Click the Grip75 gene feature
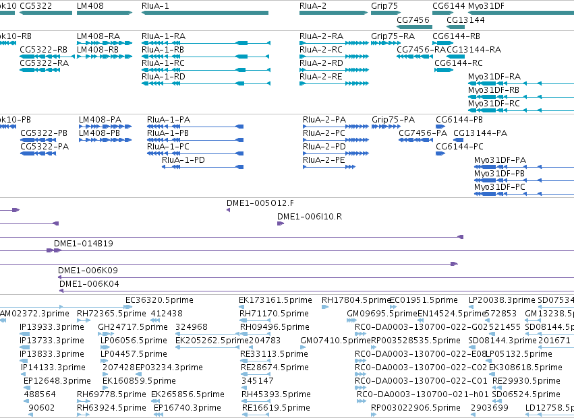This screenshot has width=574, height=418. pos(386,13)
